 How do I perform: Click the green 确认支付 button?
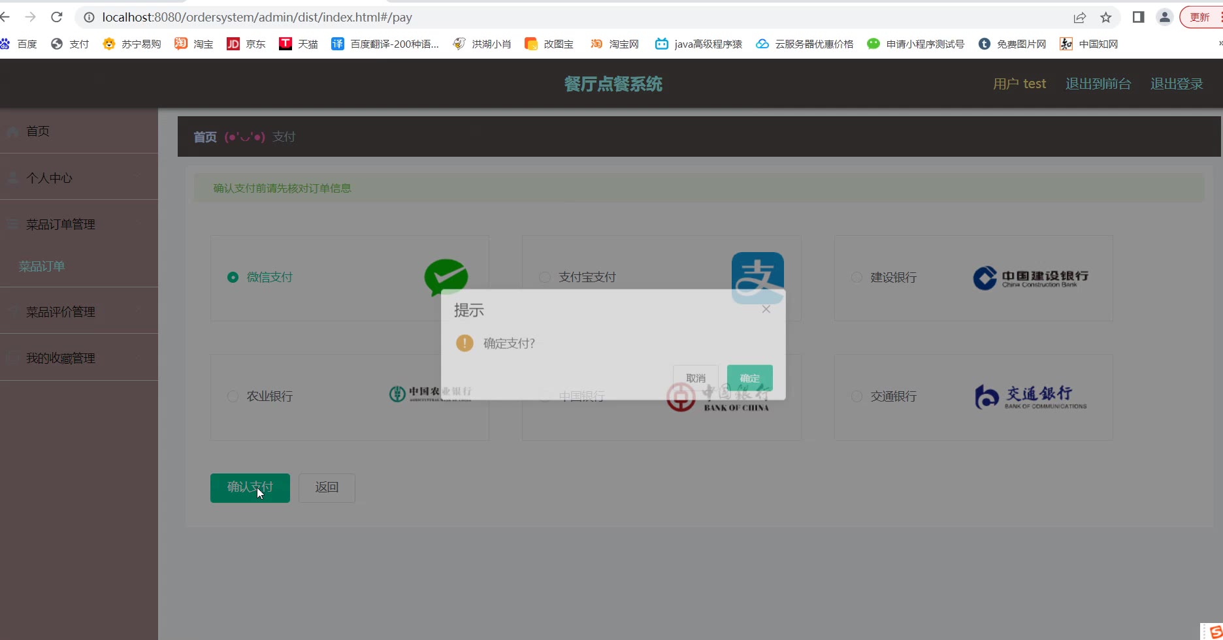pyautogui.click(x=250, y=488)
